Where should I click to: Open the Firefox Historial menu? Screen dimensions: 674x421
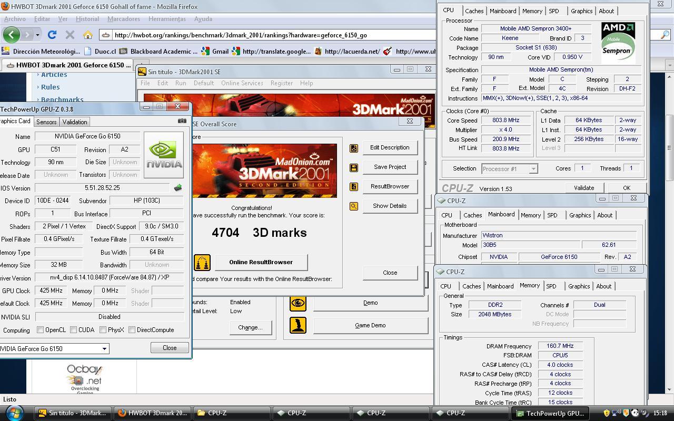point(87,19)
